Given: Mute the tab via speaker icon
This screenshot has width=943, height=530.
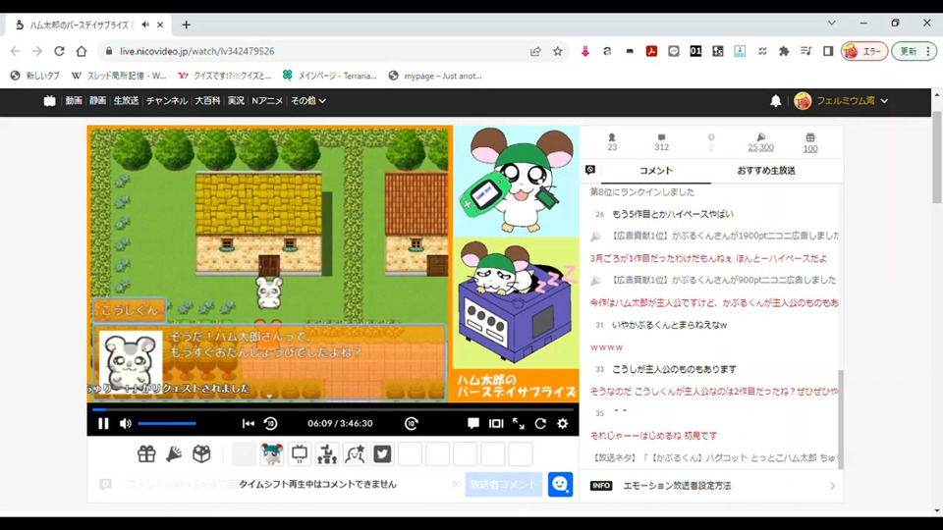Looking at the screenshot, I should point(145,25).
